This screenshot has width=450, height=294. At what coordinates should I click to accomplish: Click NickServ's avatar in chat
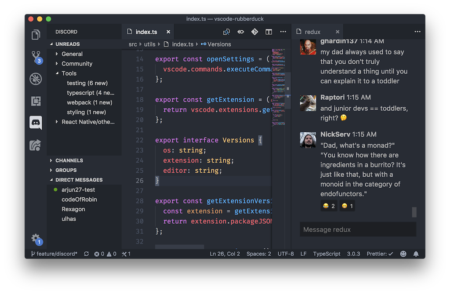click(x=308, y=140)
